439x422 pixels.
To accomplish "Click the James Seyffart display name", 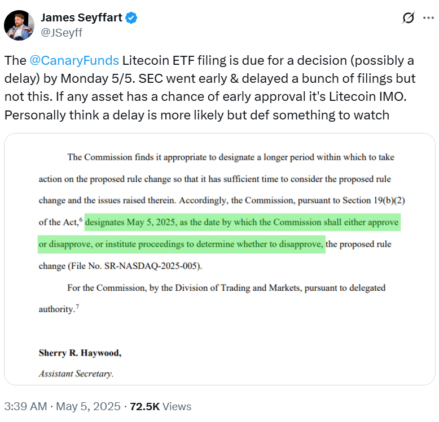I will point(82,18).
